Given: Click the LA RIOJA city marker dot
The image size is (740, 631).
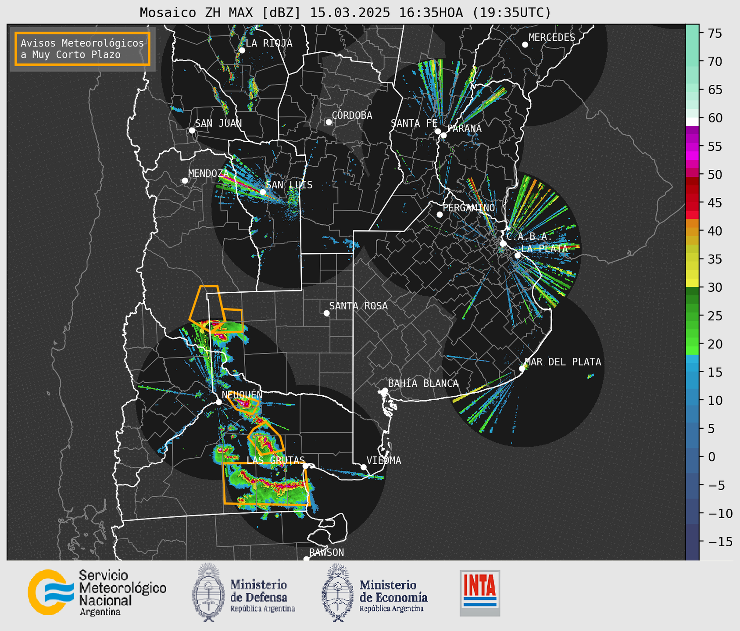Looking at the screenshot, I should (242, 50).
